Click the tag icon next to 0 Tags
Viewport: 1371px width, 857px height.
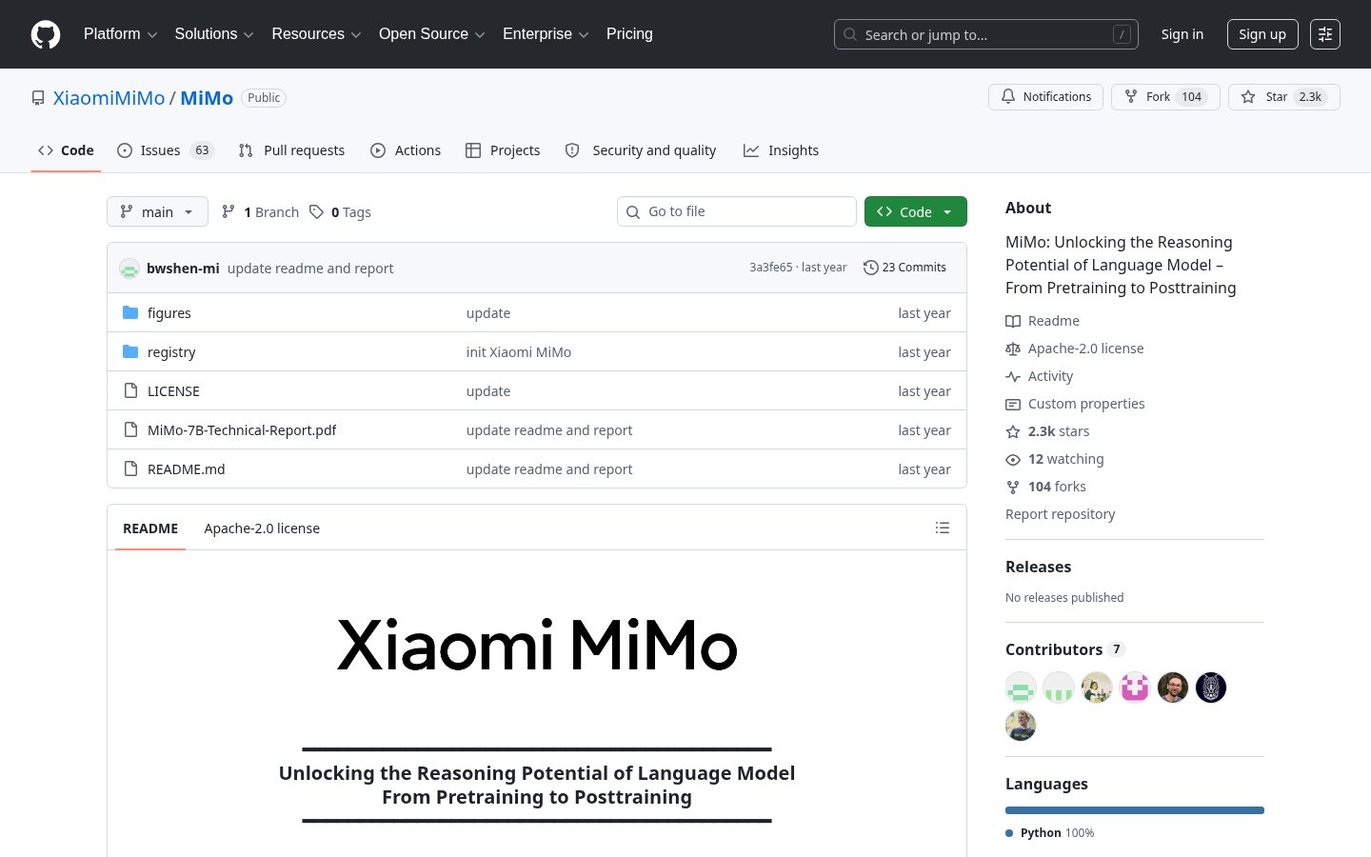point(316,211)
